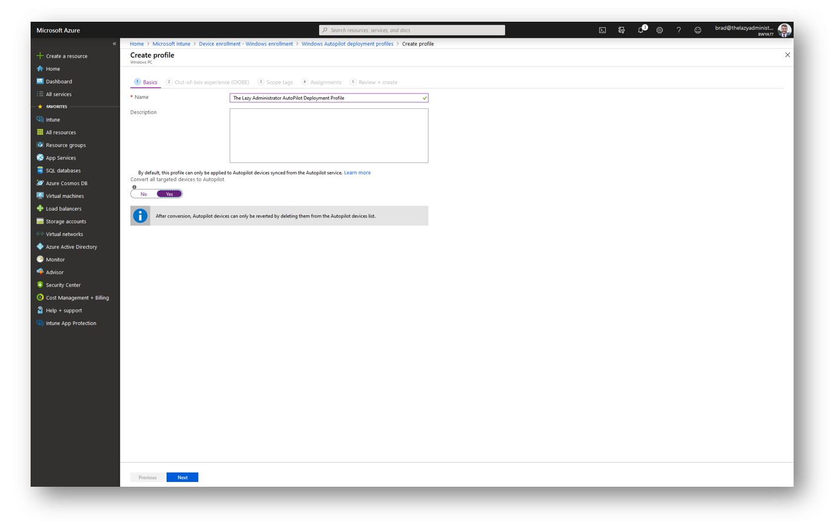This screenshot has width=836, height=525.
Task: Click the help question mark icon
Action: (x=679, y=30)
